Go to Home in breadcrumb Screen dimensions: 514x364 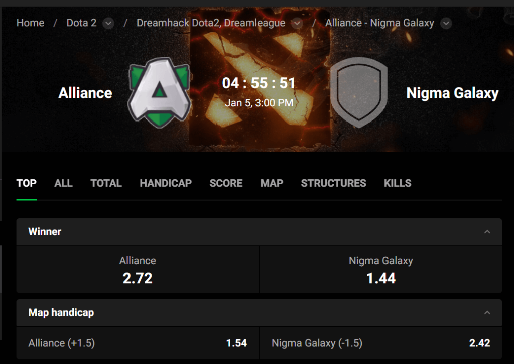30,23
